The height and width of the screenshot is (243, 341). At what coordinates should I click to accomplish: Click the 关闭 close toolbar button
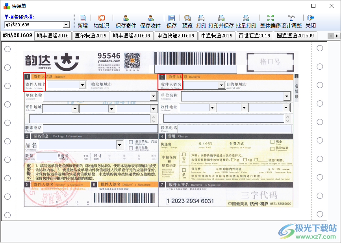311,22
